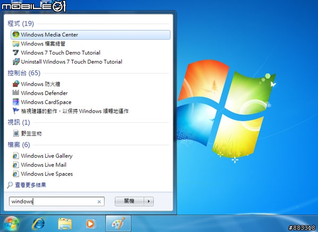Image resolution: width=318 pixels, height=232 pixels.
Task: Click the 關機 shutdown button
Action: 129,201
